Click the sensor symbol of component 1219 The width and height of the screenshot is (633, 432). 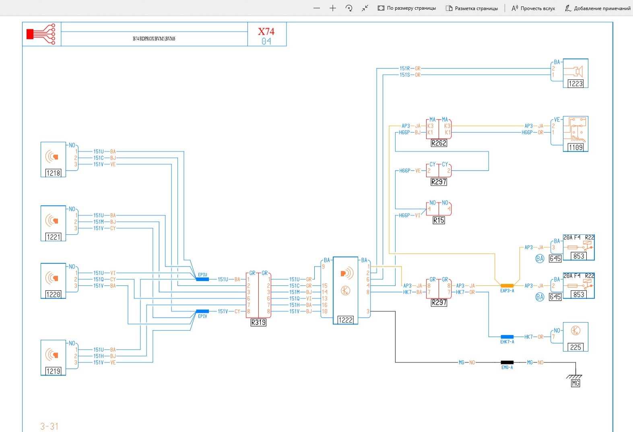pyautogui.click(x=53, y=354)
